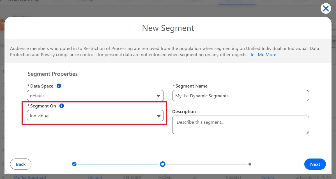Select the Active status in background row
Screen dimensions: 336x179
(164, 177)
